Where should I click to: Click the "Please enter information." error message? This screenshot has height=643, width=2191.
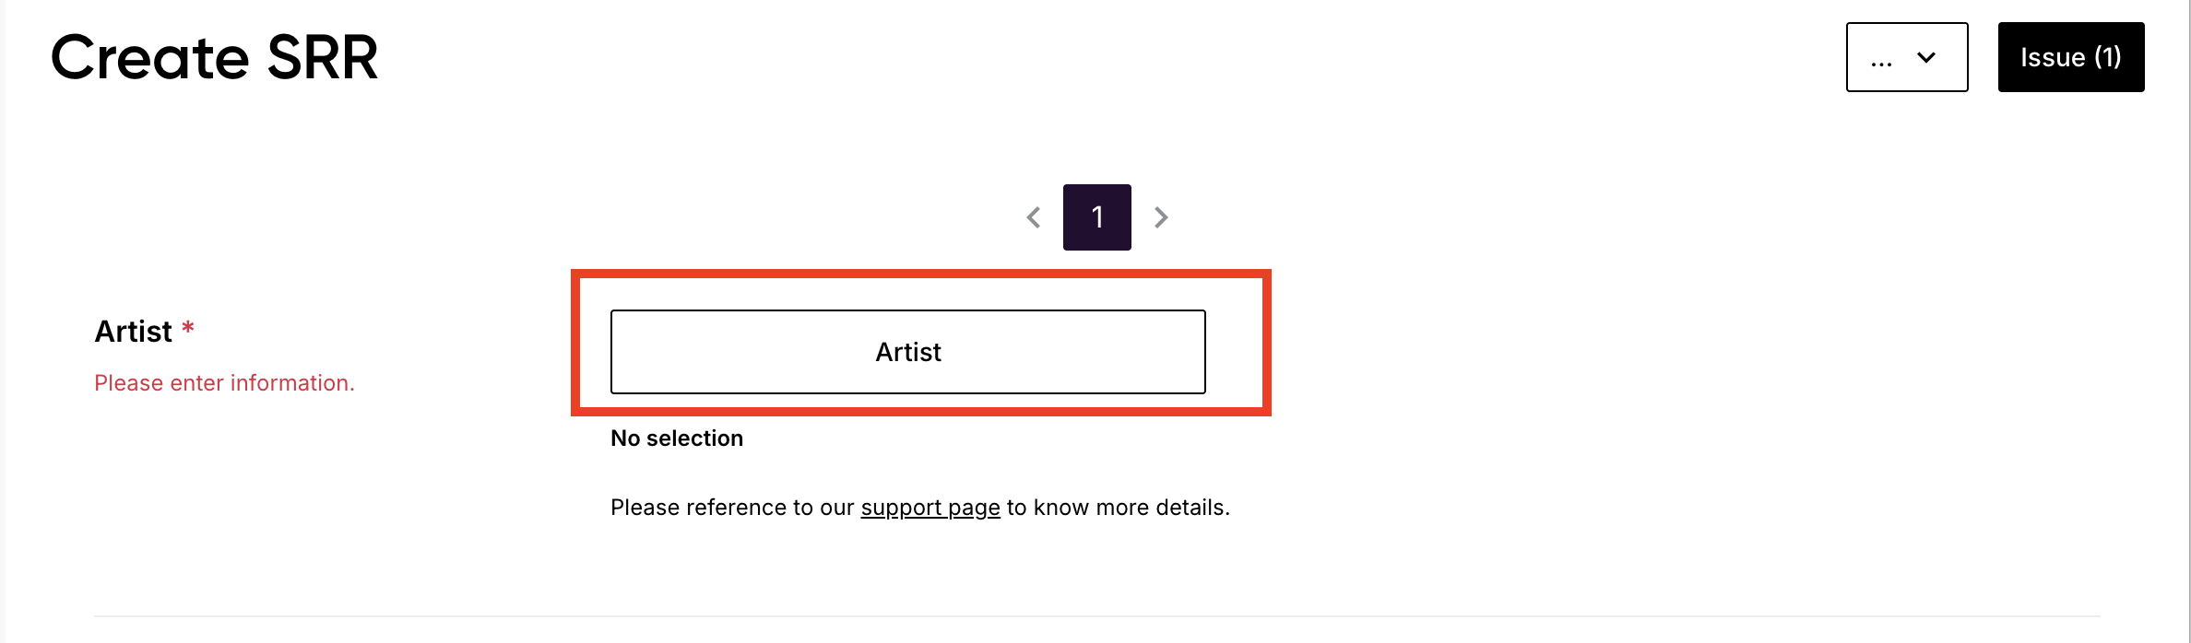click(224, 383)
